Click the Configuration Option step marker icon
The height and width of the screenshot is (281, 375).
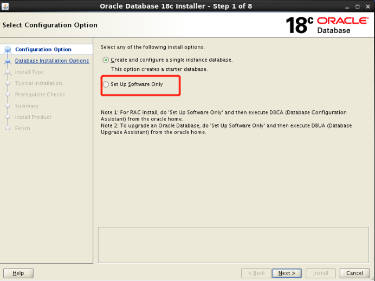[8, 50]
